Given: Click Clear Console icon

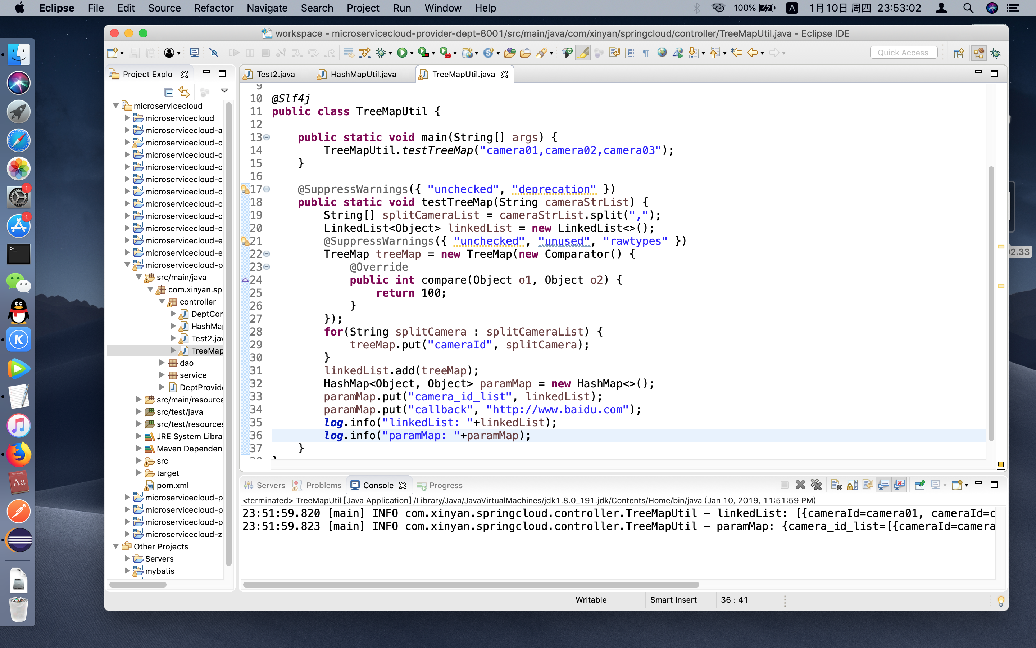Looking at the screenshot, I should (x=836, y=485).
